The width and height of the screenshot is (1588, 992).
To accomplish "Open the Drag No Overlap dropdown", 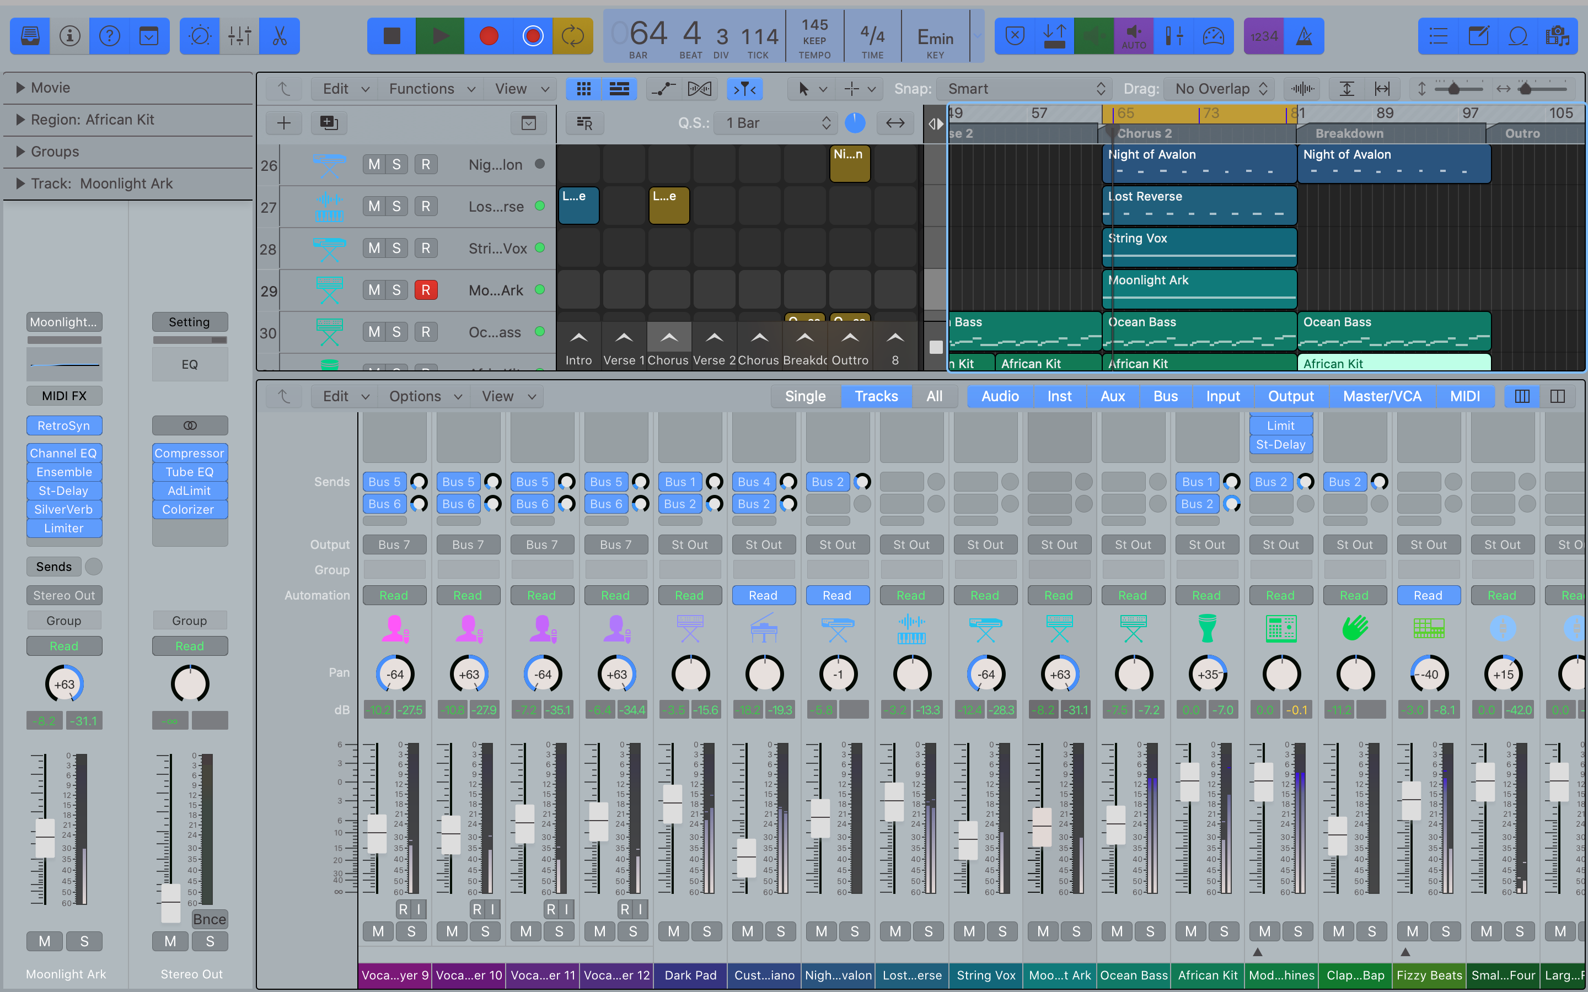I will (x=1219, y=89).
